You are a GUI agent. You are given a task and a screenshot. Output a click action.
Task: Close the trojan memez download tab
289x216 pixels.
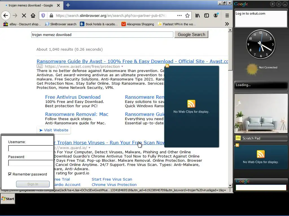pyautogui.click(x=58, y=5)
